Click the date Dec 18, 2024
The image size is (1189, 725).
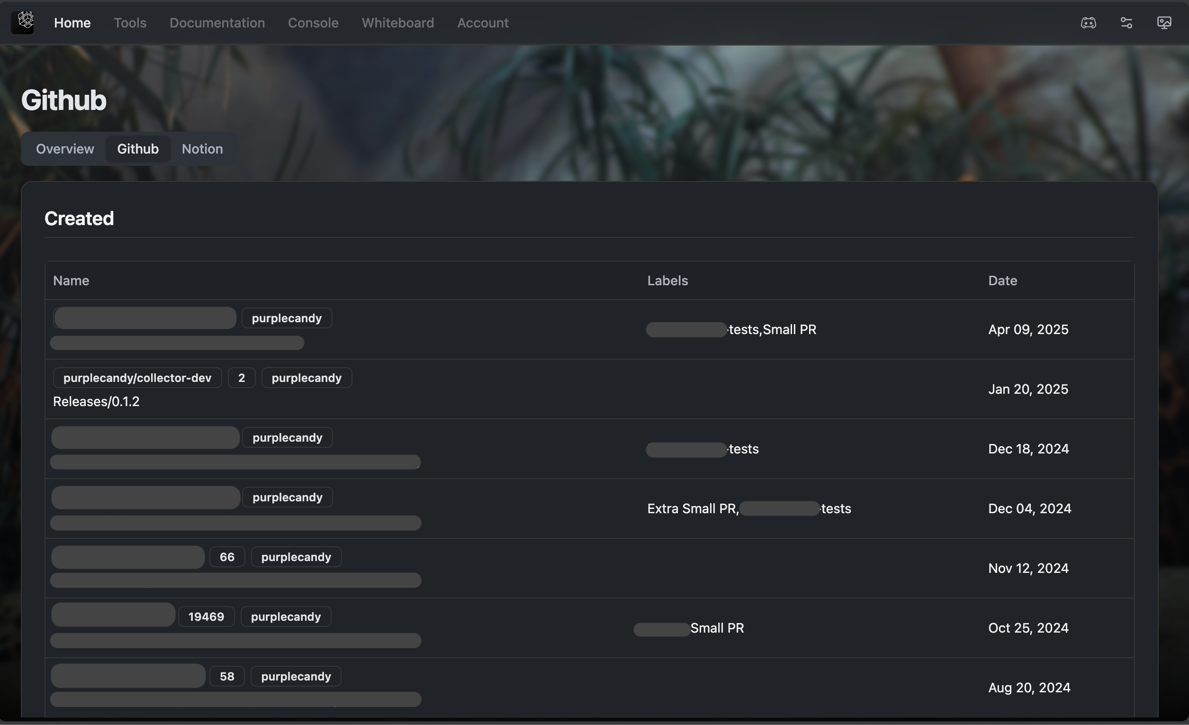tap(1028, 449)
